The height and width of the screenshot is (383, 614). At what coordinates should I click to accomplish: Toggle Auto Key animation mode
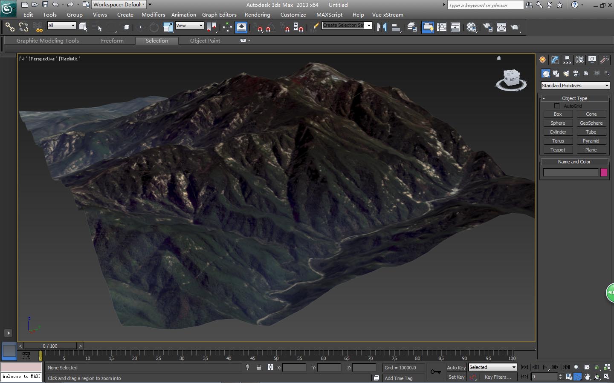456,368
